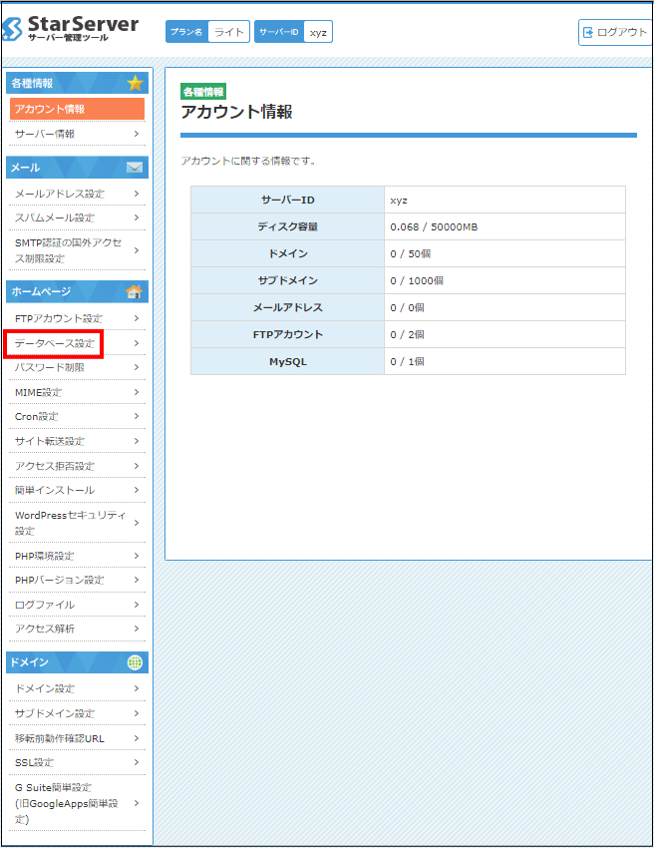Open アクセス拒否設定 link

coord(77,466)
